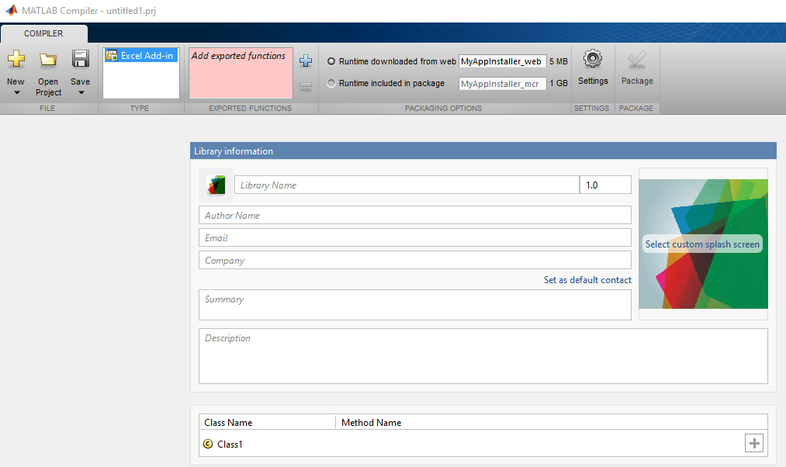
Task: Click the library icon beside Library Name
Action: tap(215, 184)
